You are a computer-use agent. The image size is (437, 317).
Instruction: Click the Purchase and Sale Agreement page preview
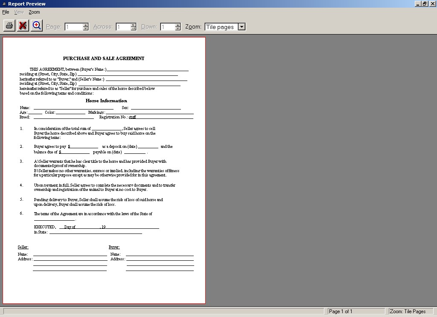coord(104,170)
